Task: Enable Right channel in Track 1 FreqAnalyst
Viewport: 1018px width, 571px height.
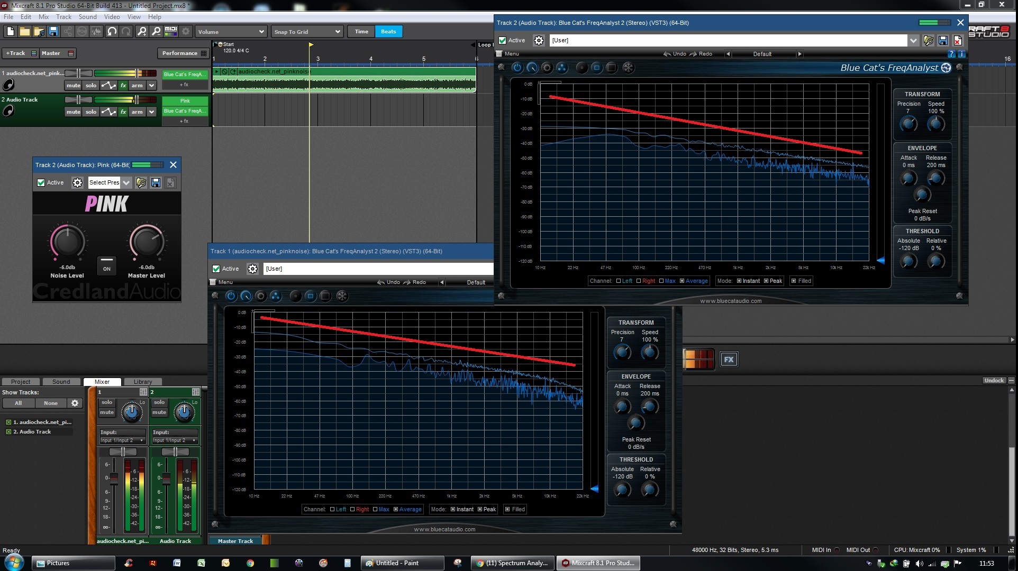Action: [x=352, y=509]
